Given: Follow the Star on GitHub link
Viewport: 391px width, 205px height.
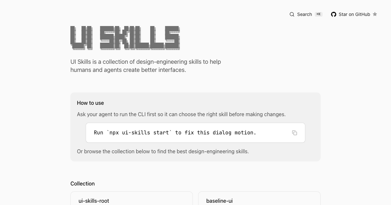Looking at the screenshot, I should click(x=354, y=14).
